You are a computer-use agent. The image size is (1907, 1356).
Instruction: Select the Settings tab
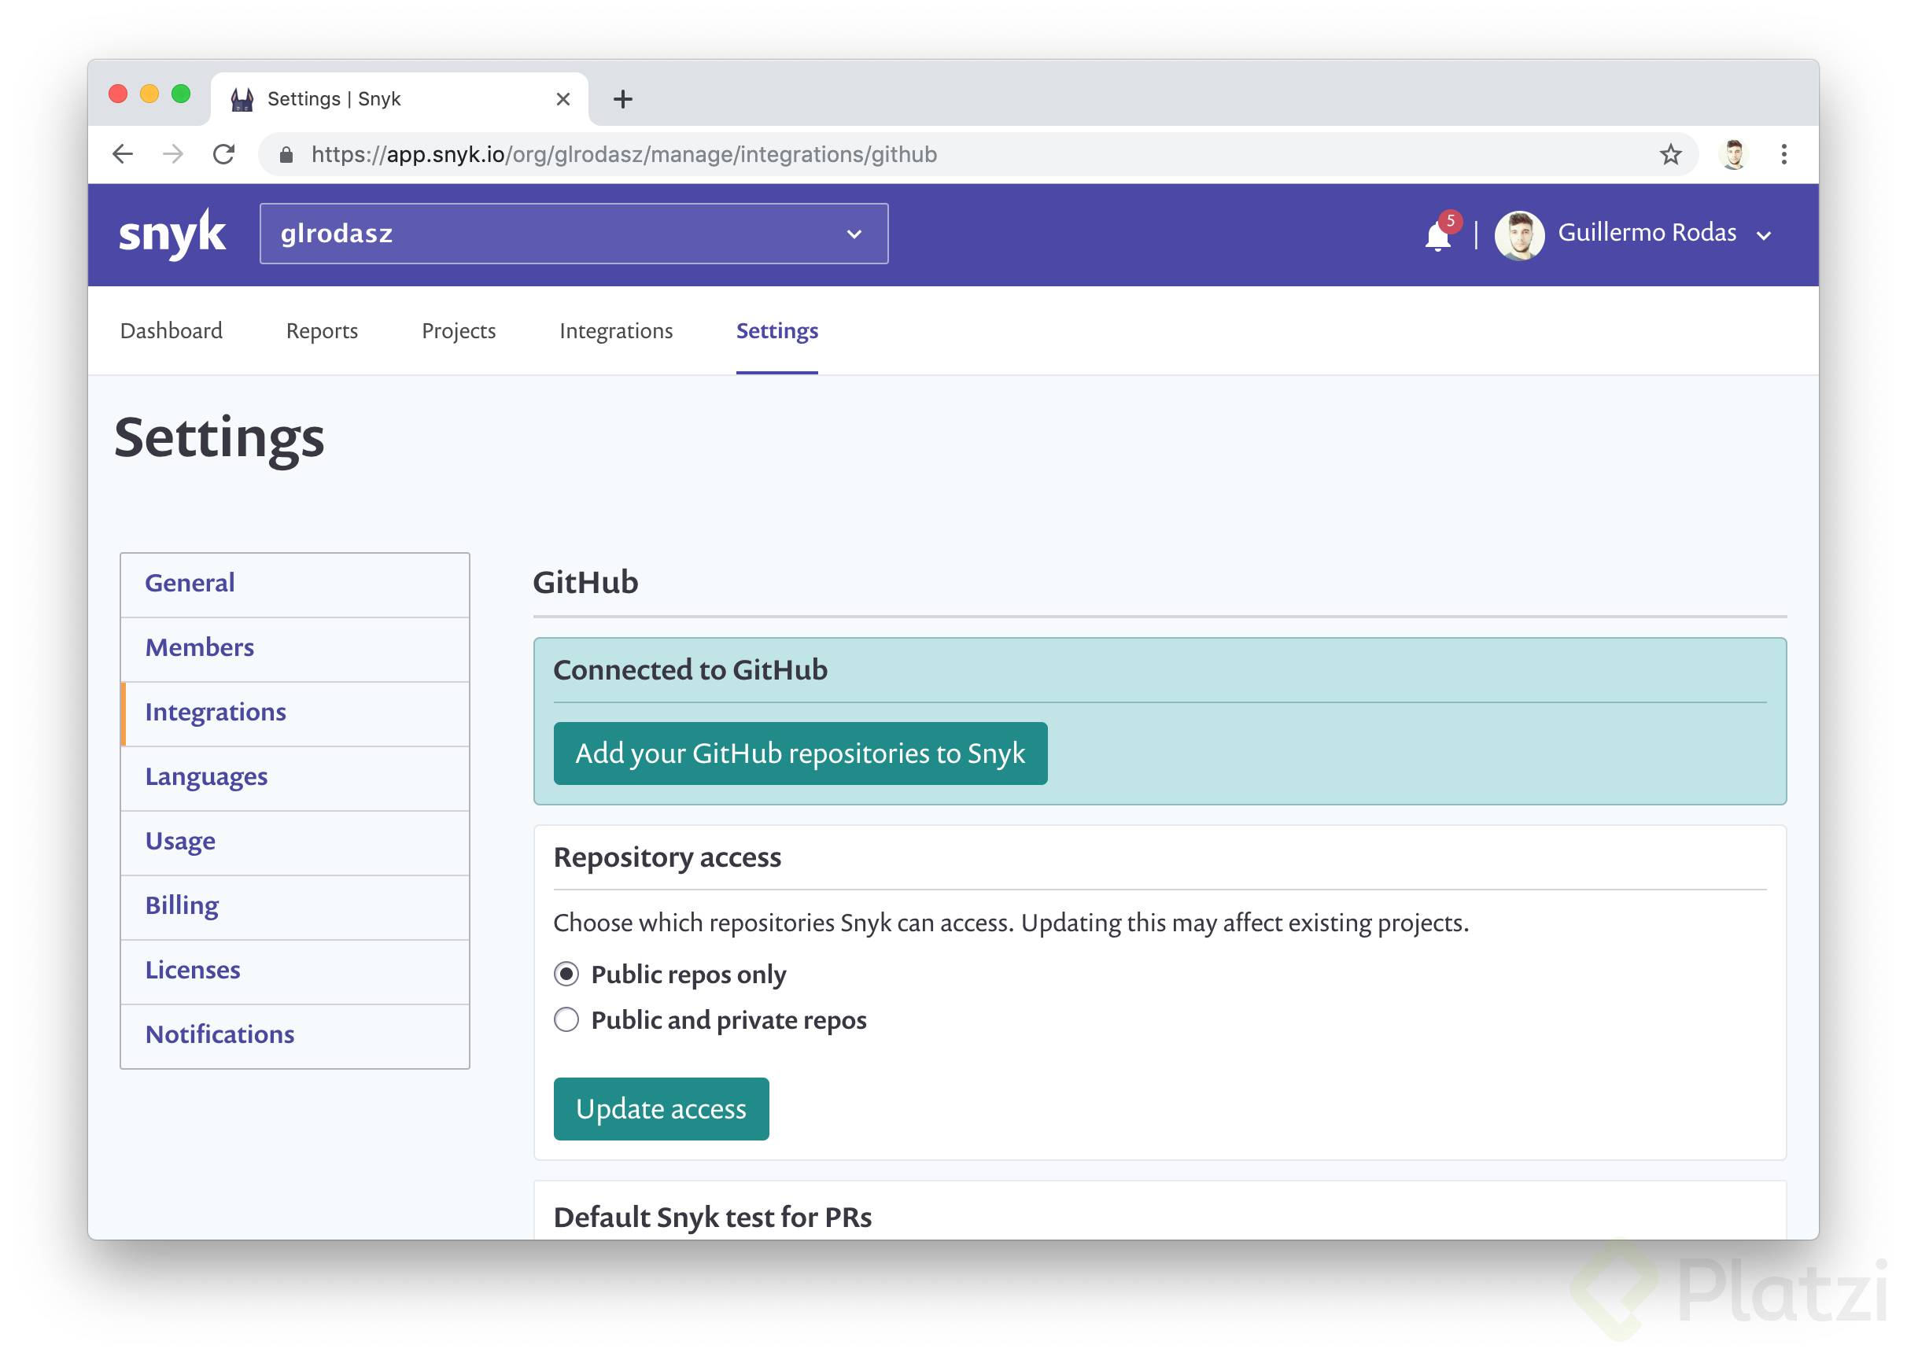776,330
